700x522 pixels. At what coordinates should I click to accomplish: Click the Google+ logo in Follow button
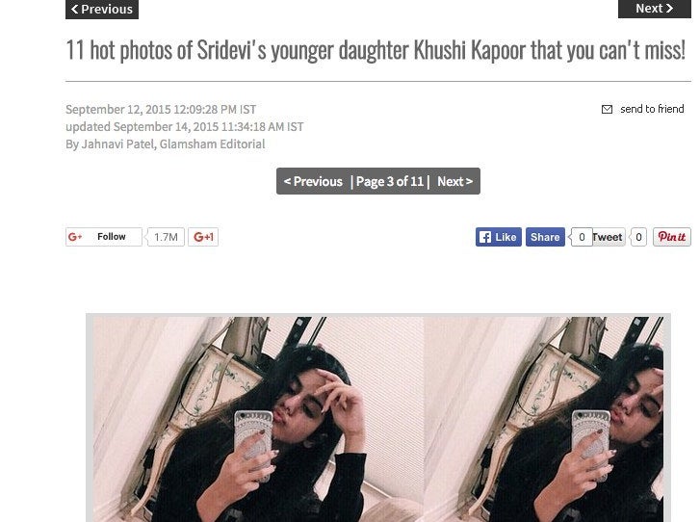(x=75, y=237)
